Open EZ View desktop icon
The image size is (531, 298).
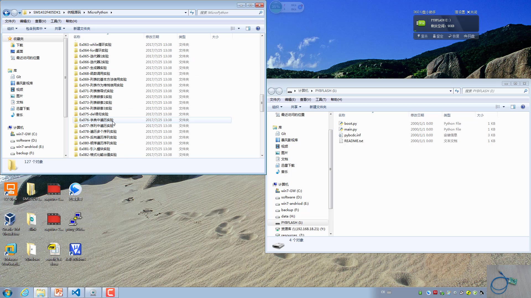point(11,190)
